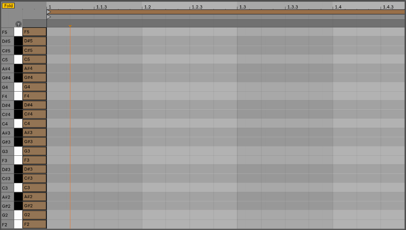
Task: Click ruler position 1.4
Action: click(x=338, y=7)
